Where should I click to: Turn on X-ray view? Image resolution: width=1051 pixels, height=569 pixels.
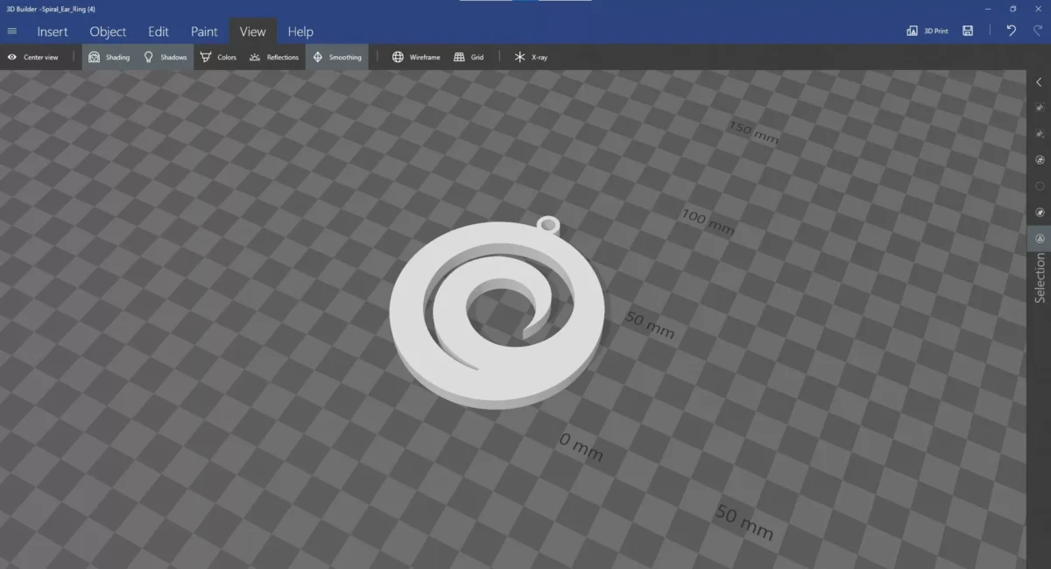(531, 57)
